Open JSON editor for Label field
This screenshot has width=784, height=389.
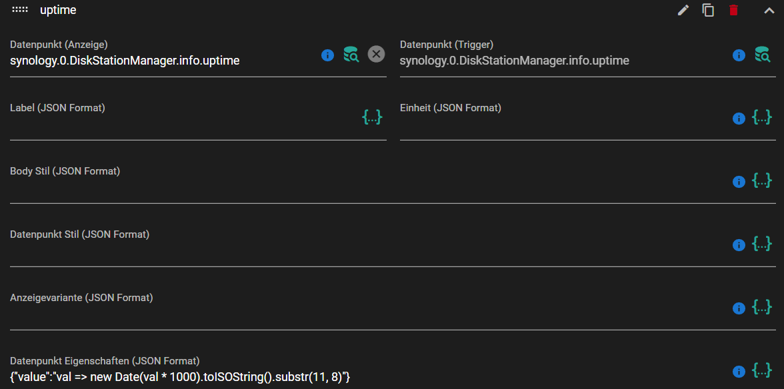372,117
